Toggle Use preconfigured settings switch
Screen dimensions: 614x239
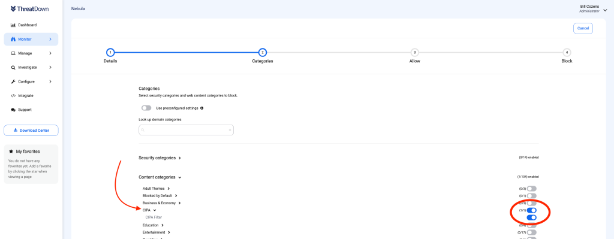click(146, 108)
